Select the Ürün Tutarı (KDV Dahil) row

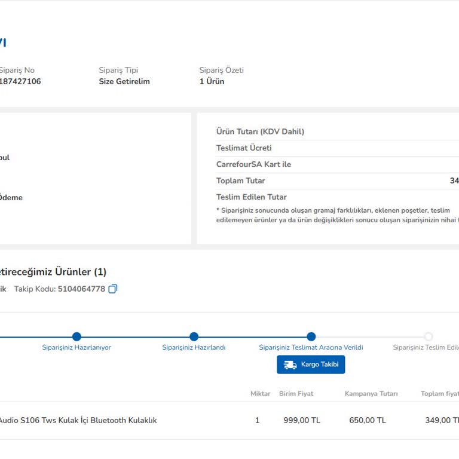click(x=260, y=131)
